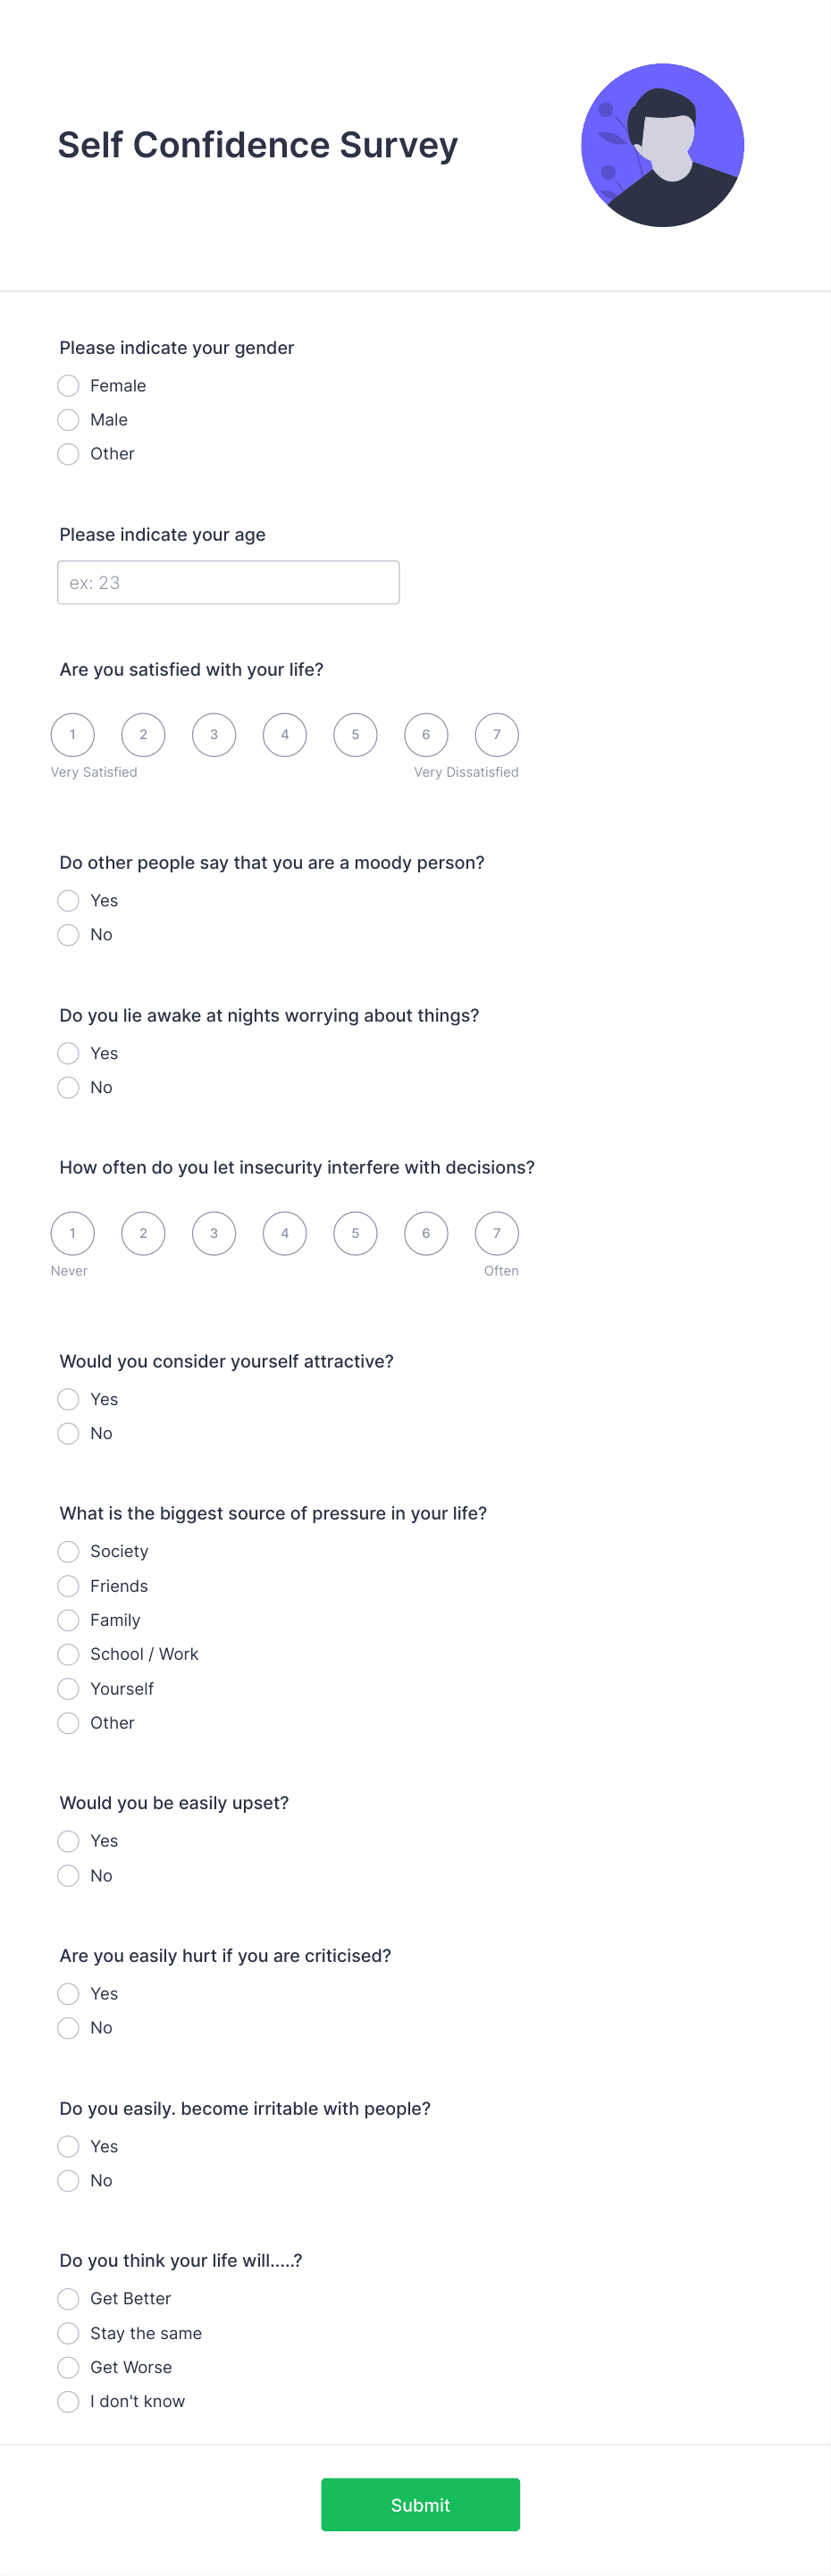This screenshot has width=831, height=2576.
Task: Click the age input field
Action: [x=228, y=581]
